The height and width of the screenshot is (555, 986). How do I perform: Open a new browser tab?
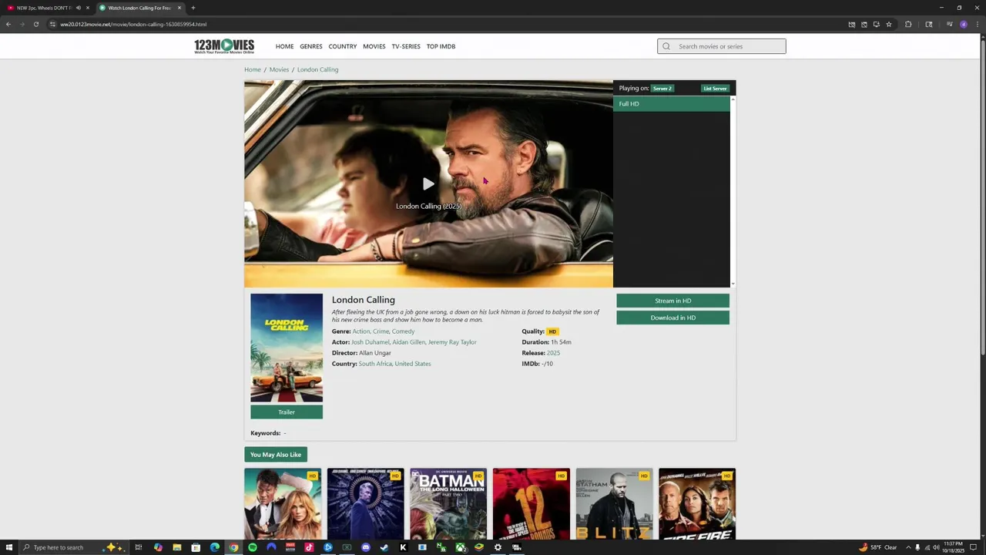click(193, 8)
